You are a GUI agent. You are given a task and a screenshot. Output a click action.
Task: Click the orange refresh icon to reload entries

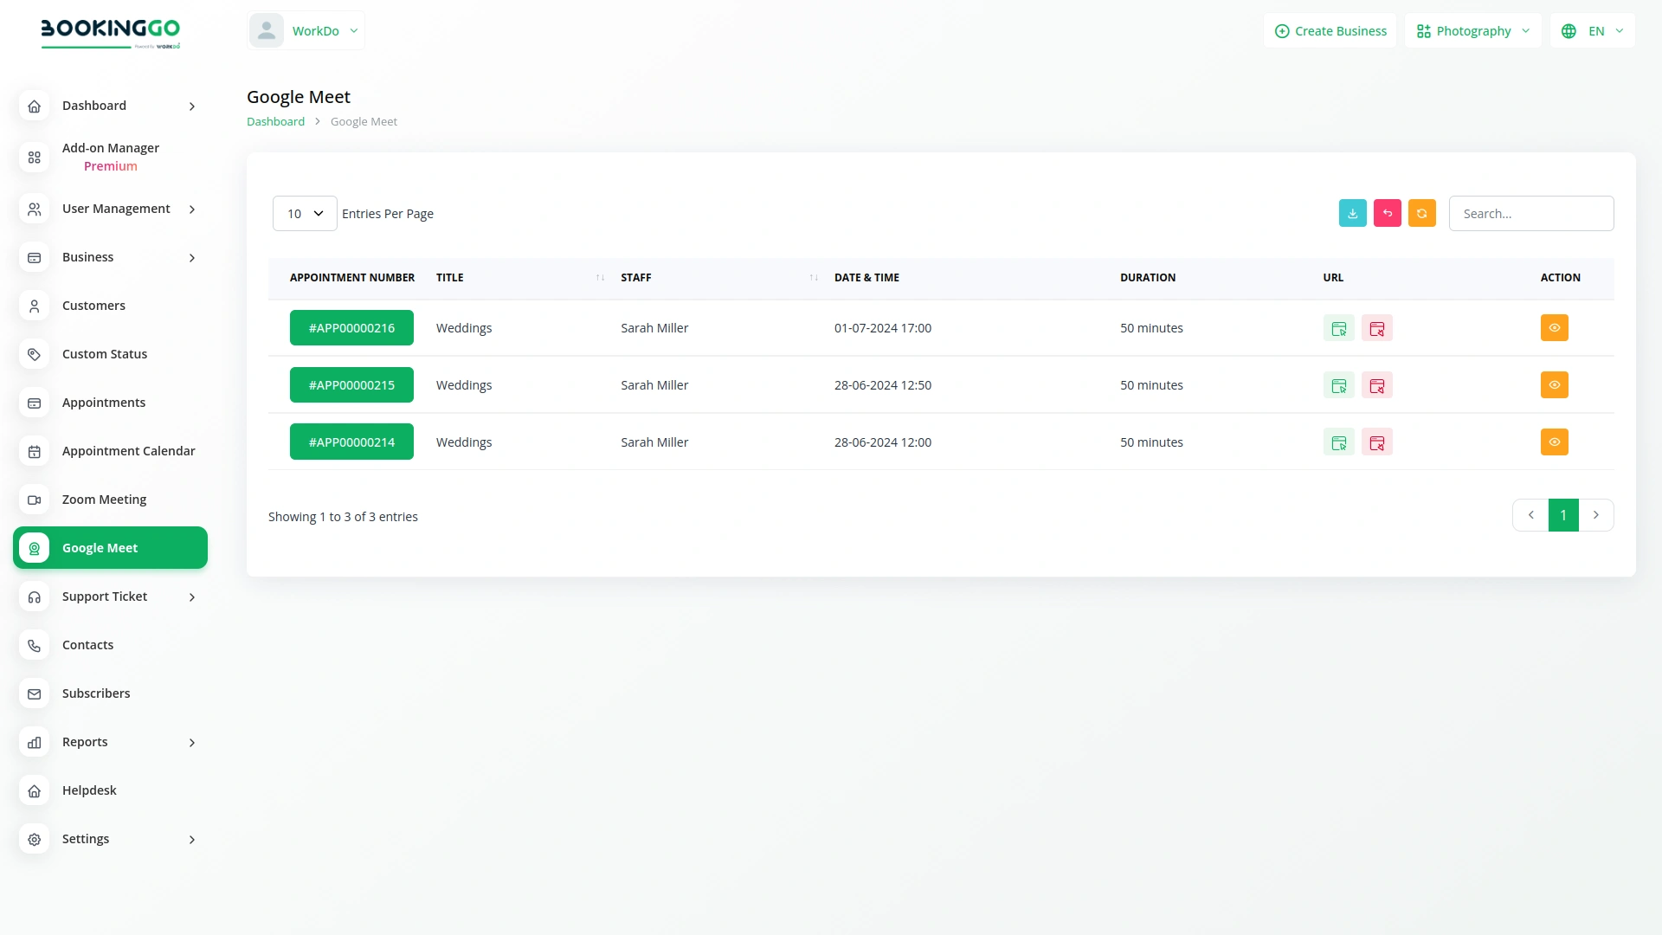click(x=1422, y=213)
